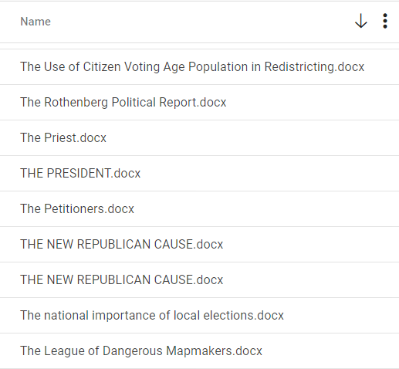The width and height of the screenshot is (399, 369).
Task: Choose the League of Dangerous Mapmakers row
Action: point(199,351)
